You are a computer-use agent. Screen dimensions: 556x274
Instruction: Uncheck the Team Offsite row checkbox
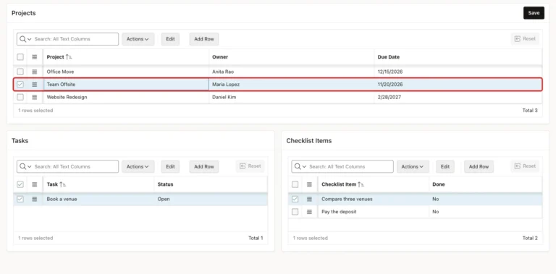pyautogui.click(x=20, y=85)
